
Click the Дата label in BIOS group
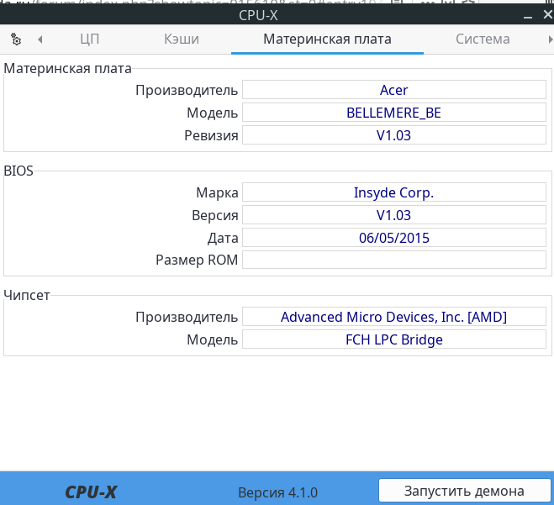223,239
